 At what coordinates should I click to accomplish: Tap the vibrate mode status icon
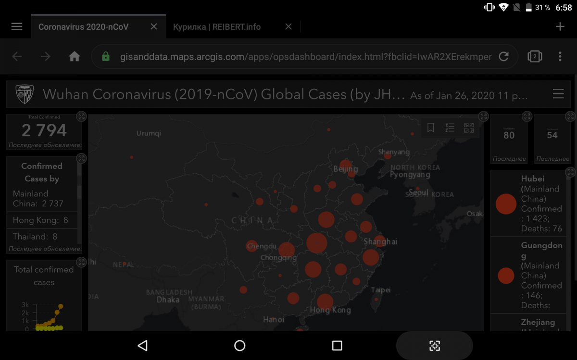coord(489,7)
